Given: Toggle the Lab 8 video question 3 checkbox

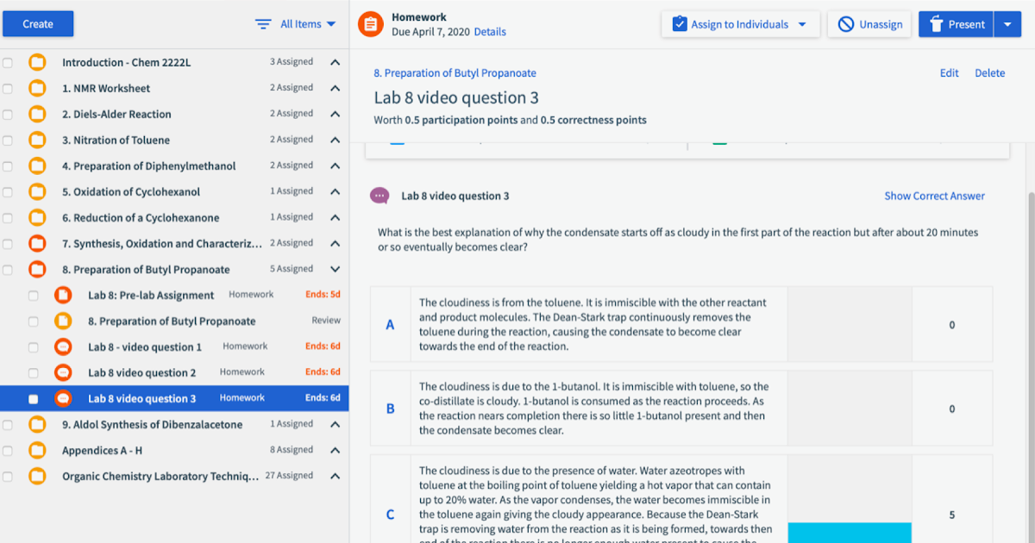Looking at the screenshot, I should (x=34, y=399).
